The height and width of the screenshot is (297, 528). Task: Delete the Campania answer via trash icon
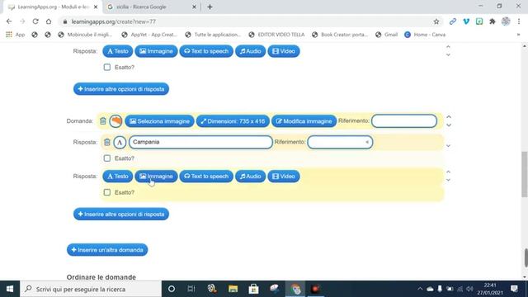pos(106,142)
